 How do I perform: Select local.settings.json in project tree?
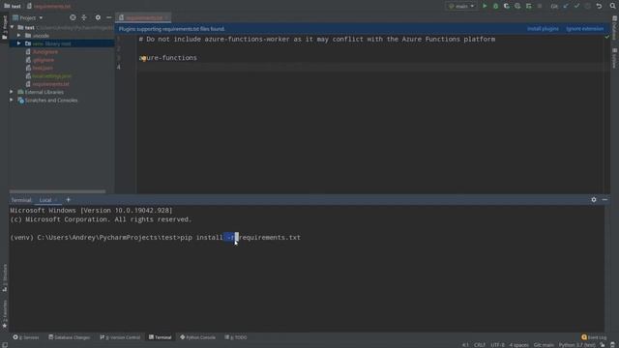(x=51, y=76)
